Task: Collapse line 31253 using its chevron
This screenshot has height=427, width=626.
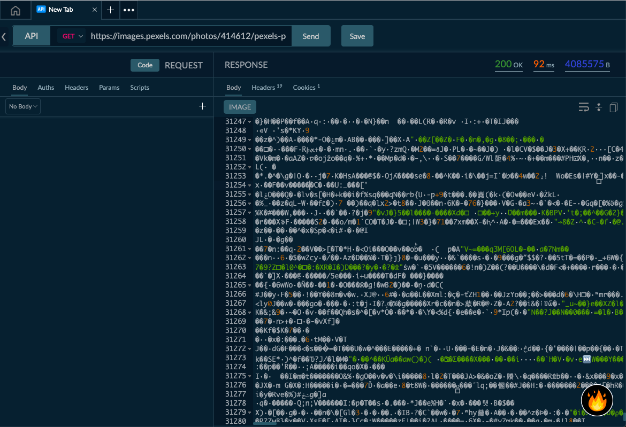Action: (250, 176)
